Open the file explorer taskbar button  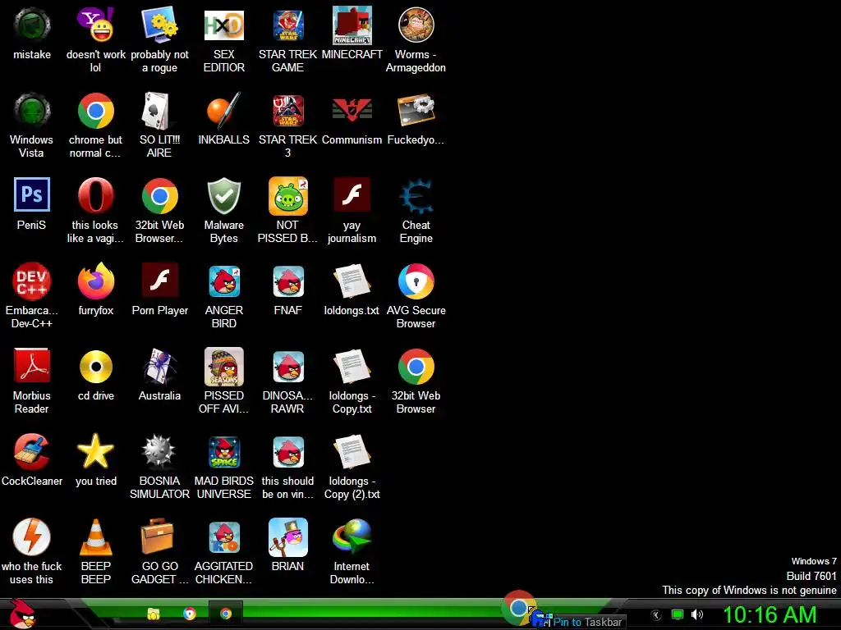pyautogui.click(x=154, y=614)
